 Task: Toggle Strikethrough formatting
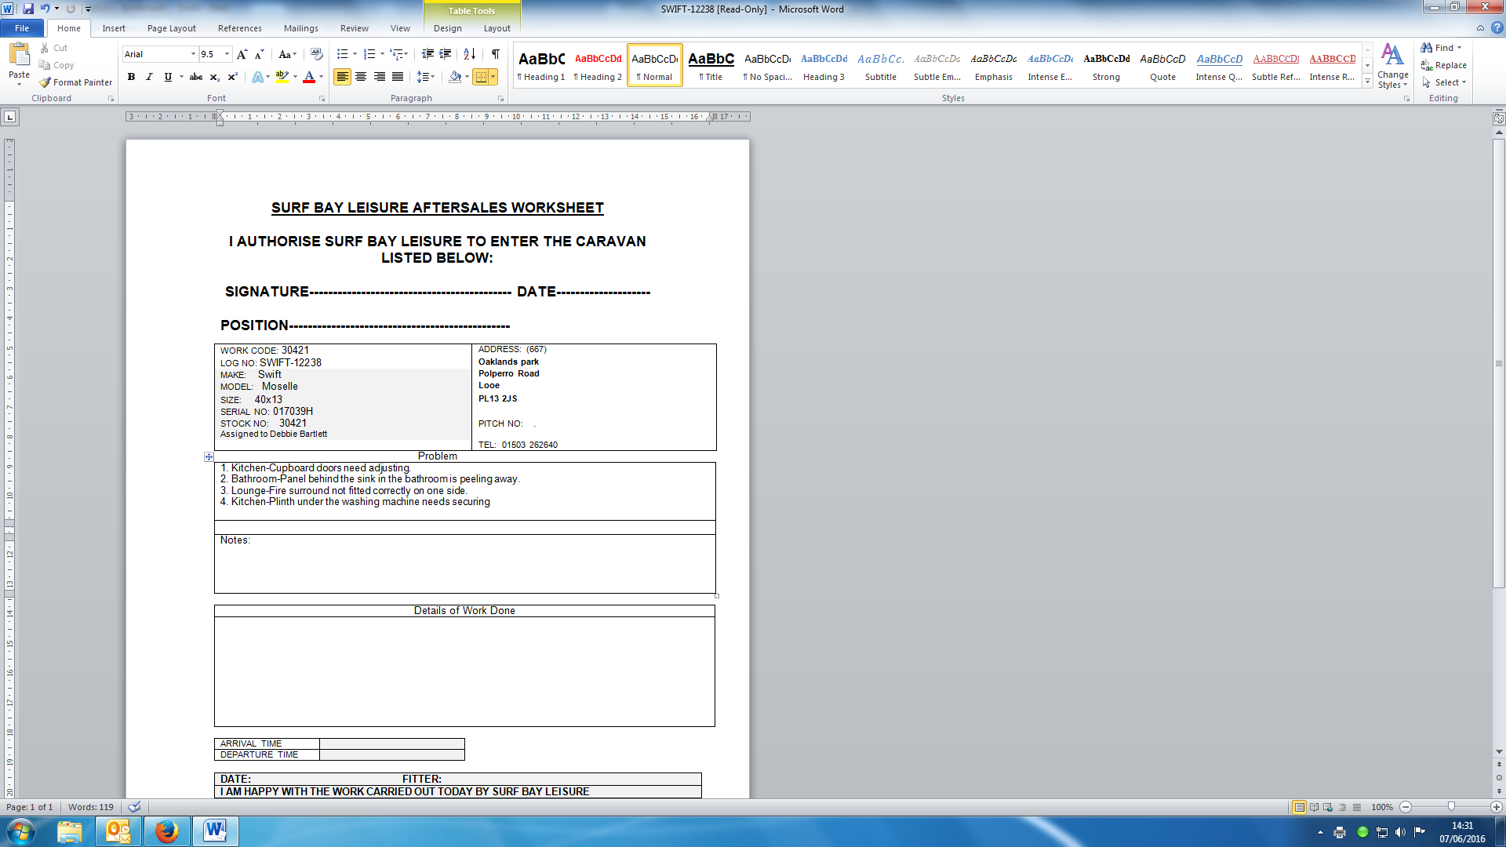tap(196, 77)
